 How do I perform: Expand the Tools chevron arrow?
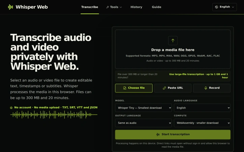coord(121,7)
